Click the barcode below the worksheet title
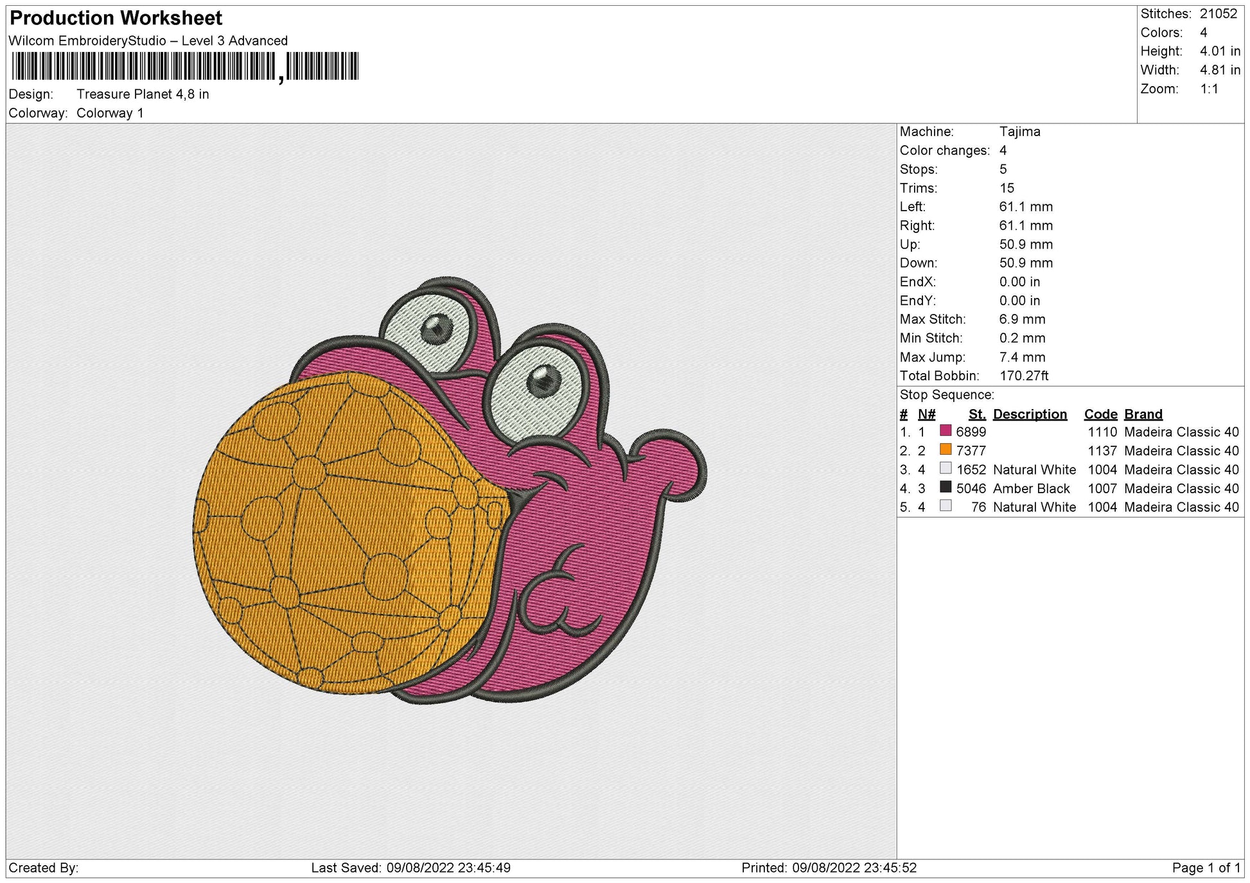This screenshot has height=883, width=1250. tap(185, 66)
